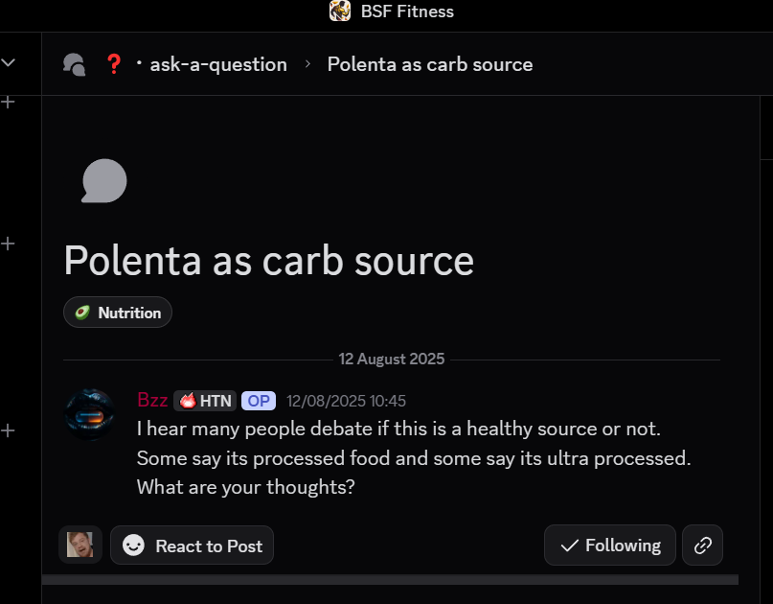
Task: Open the Bzz username profile
Action: [x=152, y=400]
